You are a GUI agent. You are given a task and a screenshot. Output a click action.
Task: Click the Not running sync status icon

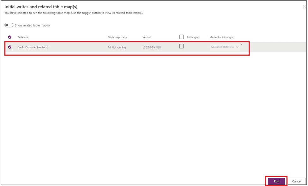[109, 47]
